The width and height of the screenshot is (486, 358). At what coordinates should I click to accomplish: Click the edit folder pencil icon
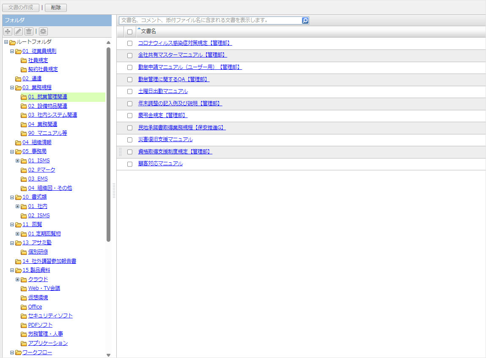[18, 31]
